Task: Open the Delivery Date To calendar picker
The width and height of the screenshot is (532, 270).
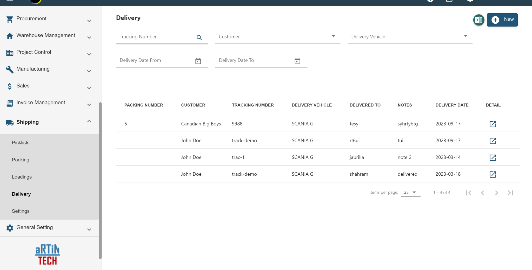Action: pyautogui.click(x=297, y=61)
